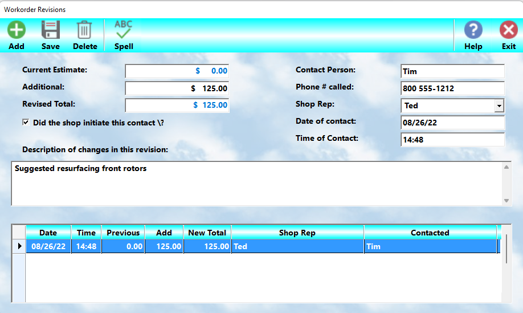Select the 08/26/22 date cell
This screenshot has height=313, width=523.
point(48,246)
